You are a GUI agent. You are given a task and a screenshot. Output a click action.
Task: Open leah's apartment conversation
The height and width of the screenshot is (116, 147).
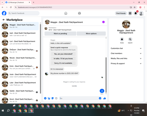20,34
